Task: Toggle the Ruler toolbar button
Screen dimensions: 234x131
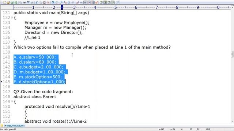Action: [93, 3]
